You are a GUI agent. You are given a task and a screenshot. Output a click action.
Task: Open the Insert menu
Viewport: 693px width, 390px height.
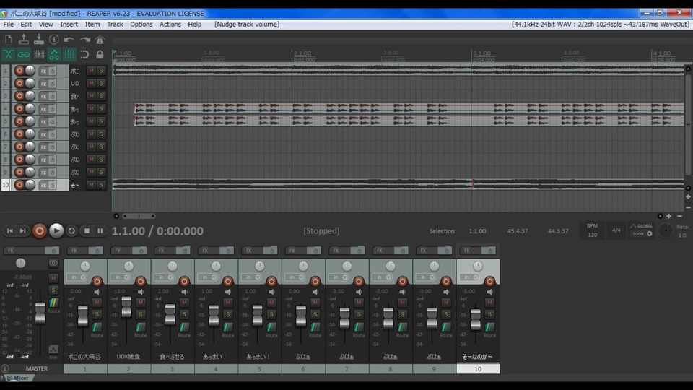(x=69, y=25)
